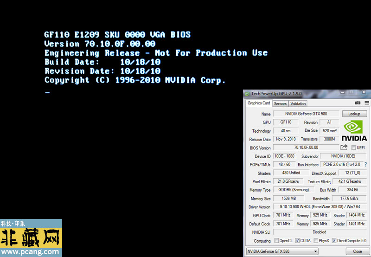Click 'Revision Date: 10/18/10' text line
Image resolution: width=371 pixels, height=257 pixels.
[x=102, y=71]
